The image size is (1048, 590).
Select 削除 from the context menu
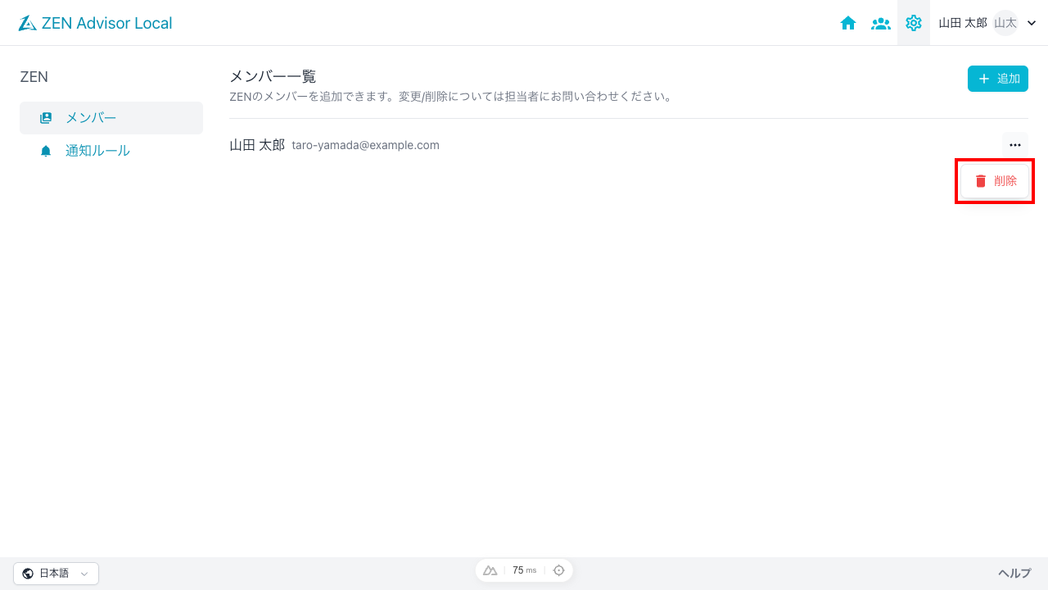(995, 181)
